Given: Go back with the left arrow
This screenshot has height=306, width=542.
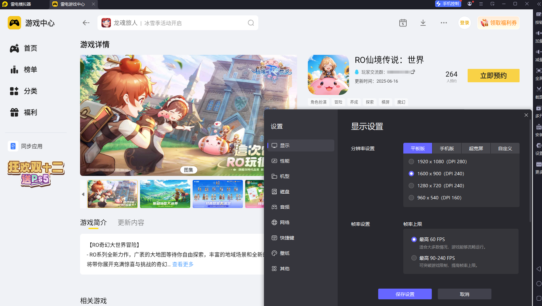Looking at the screenshot, I should click(86, 23).
